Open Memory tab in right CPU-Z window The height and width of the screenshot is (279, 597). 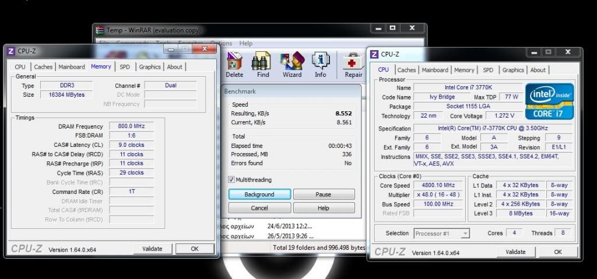pos(464,70)
